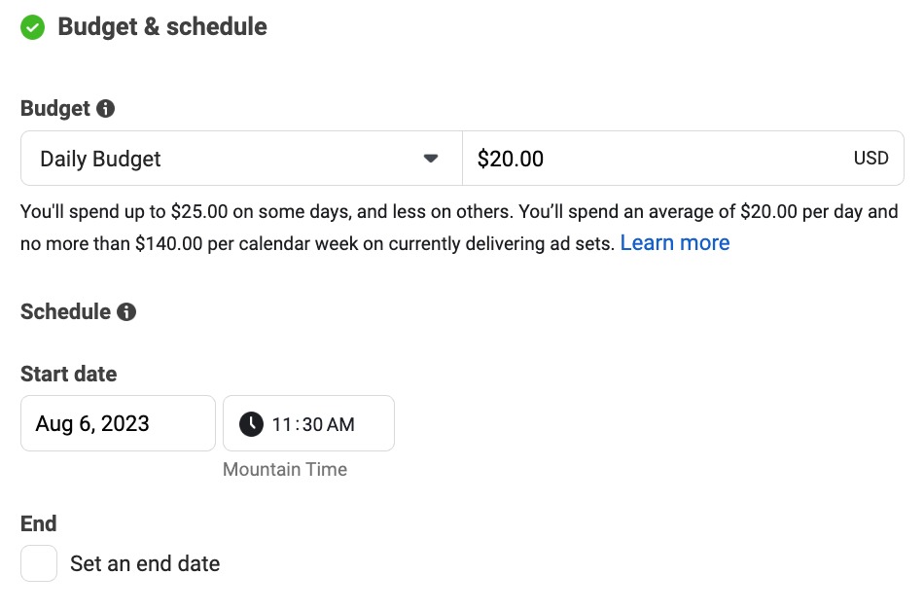This screenshot has height=611, width=924.
Task: Select the Daily Budget text in the selector
Action: click(100, 159)
